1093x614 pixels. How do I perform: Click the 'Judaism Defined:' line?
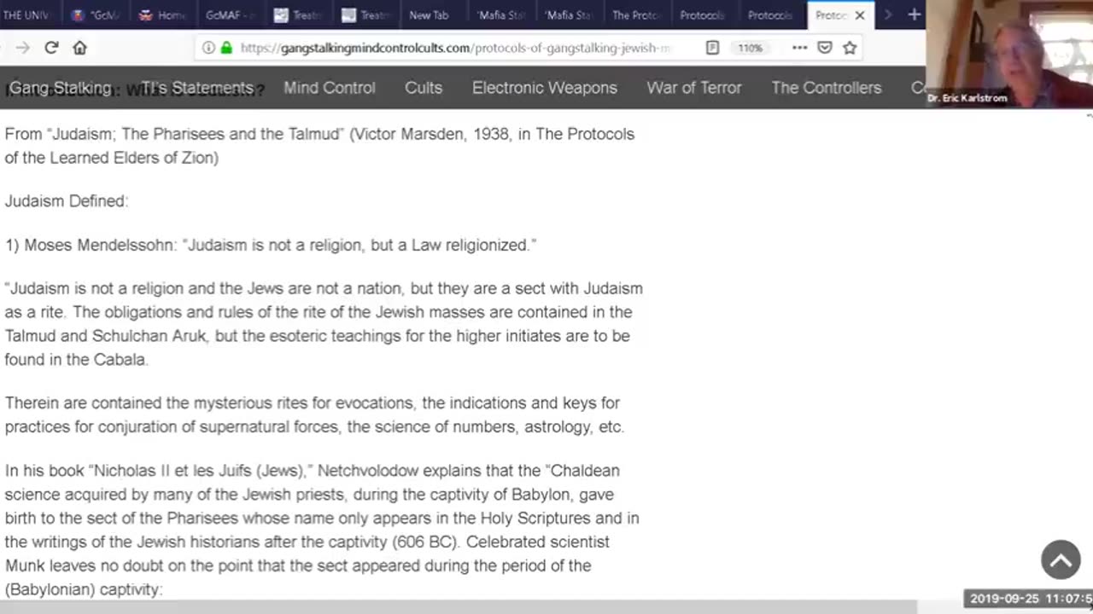pyautogui.click(x=67, y=201)
